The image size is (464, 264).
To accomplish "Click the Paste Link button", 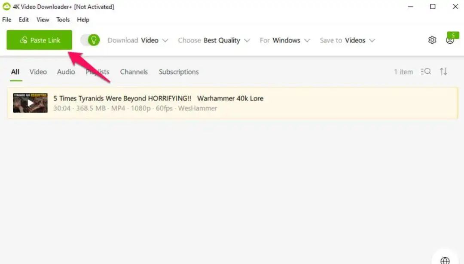I will (x=40, y=40).
